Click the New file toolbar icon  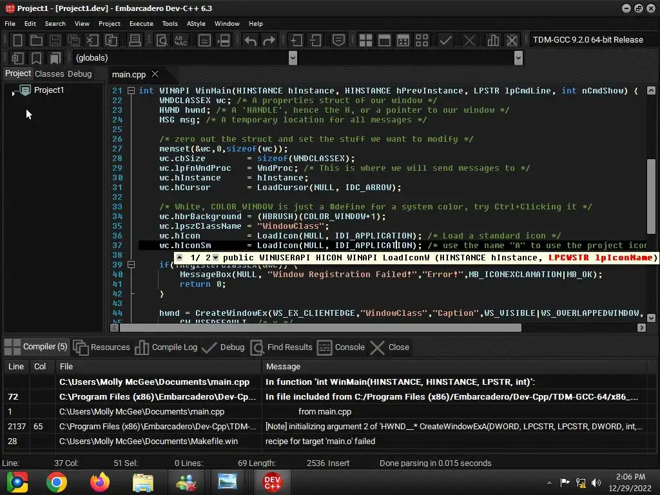point(17,41)
